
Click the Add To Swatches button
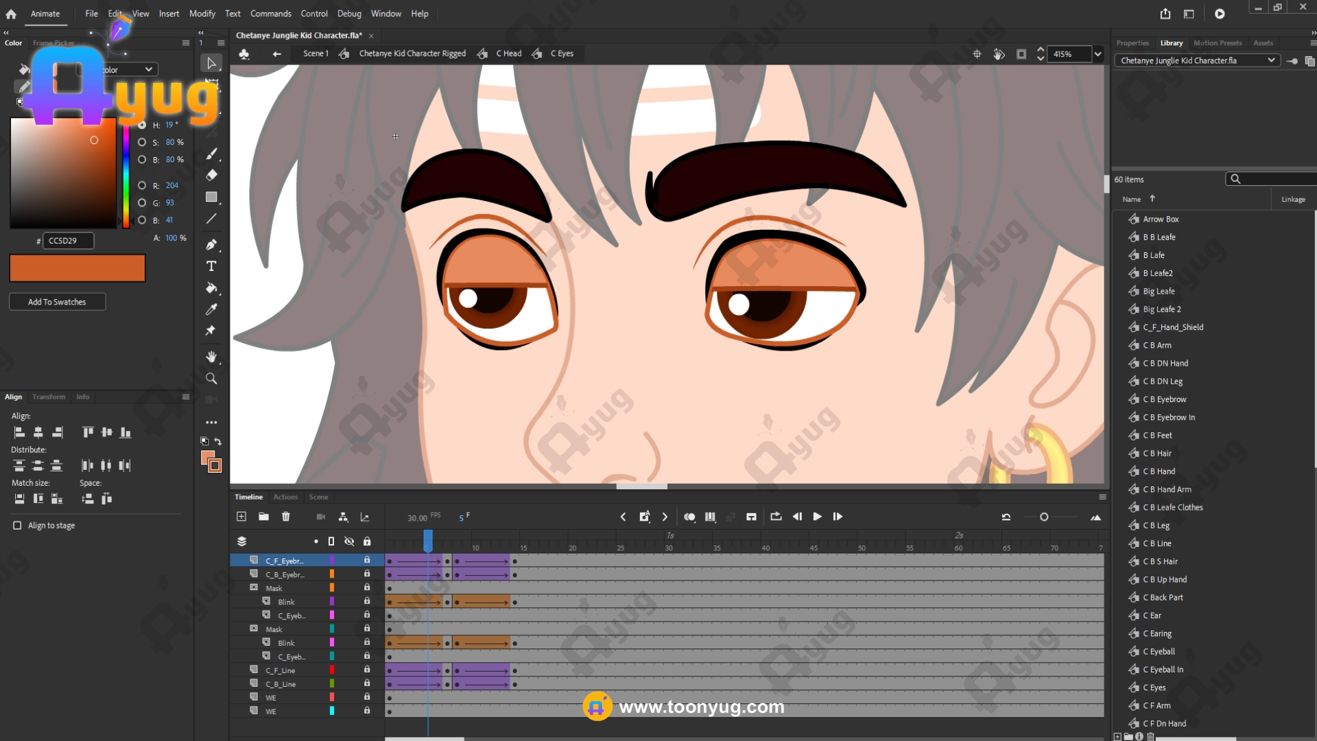pyautogui.click(x=57, y=302)
